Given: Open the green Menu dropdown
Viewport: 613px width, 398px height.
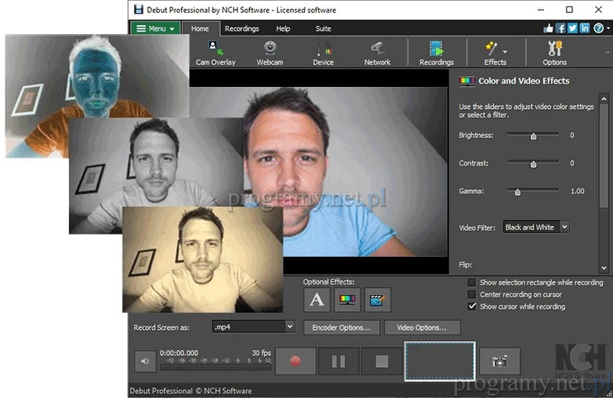Looking at the screenshot, I should click(x=155, y=28).
